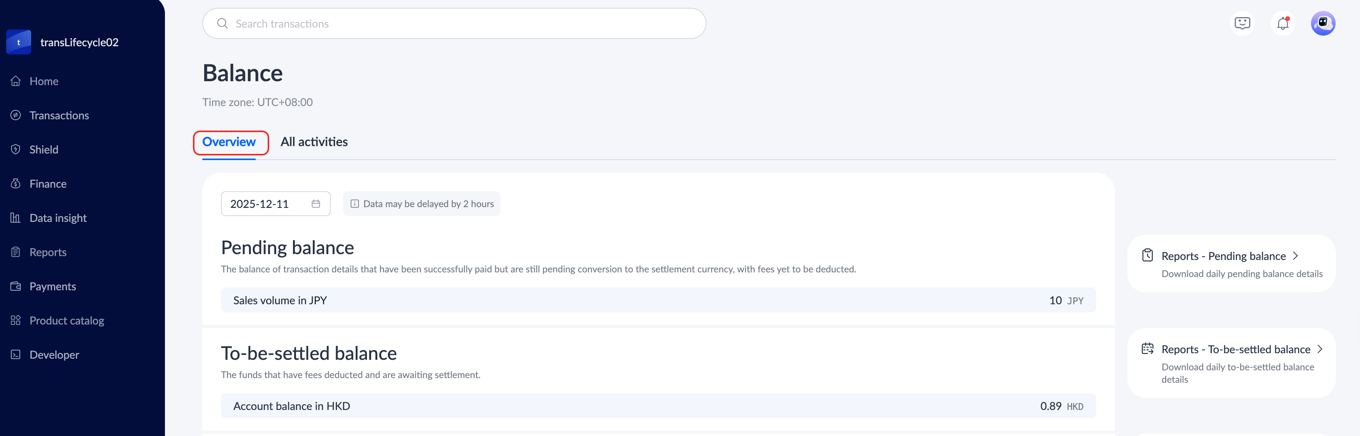Expand Reports - Pending balance chevron
The width and height of the screenshot is (1360, 436).
click(1295, 256)
